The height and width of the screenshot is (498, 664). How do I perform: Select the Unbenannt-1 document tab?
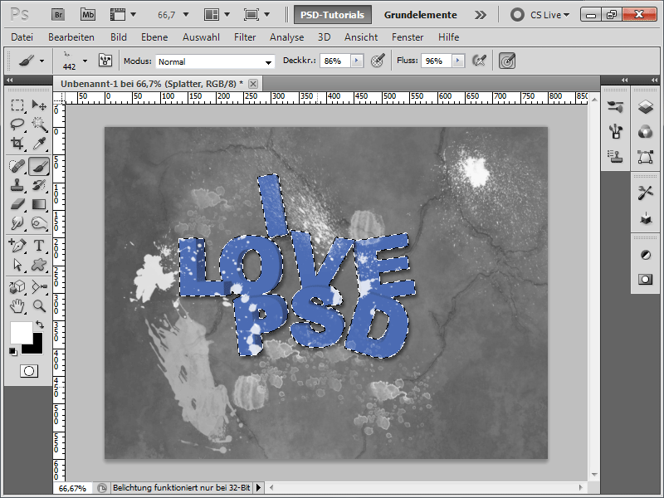[x=152, y=84]
